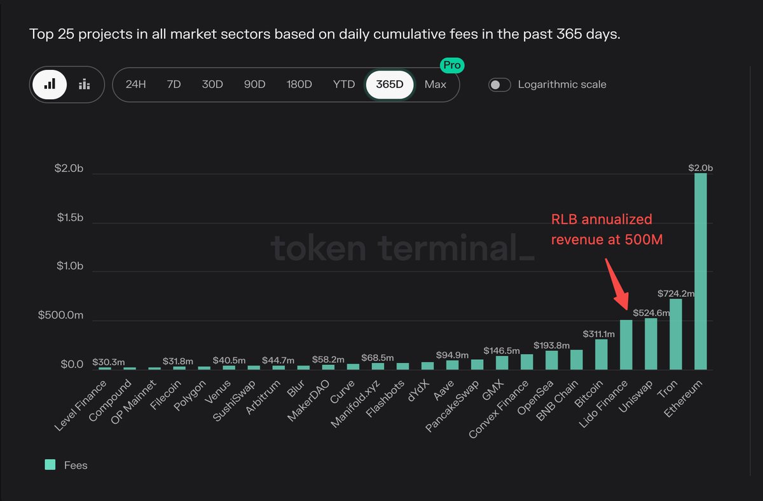Viewport: 763px width, 501px height.
Task: Click the Tron axis label
Action: coord(668,390)
